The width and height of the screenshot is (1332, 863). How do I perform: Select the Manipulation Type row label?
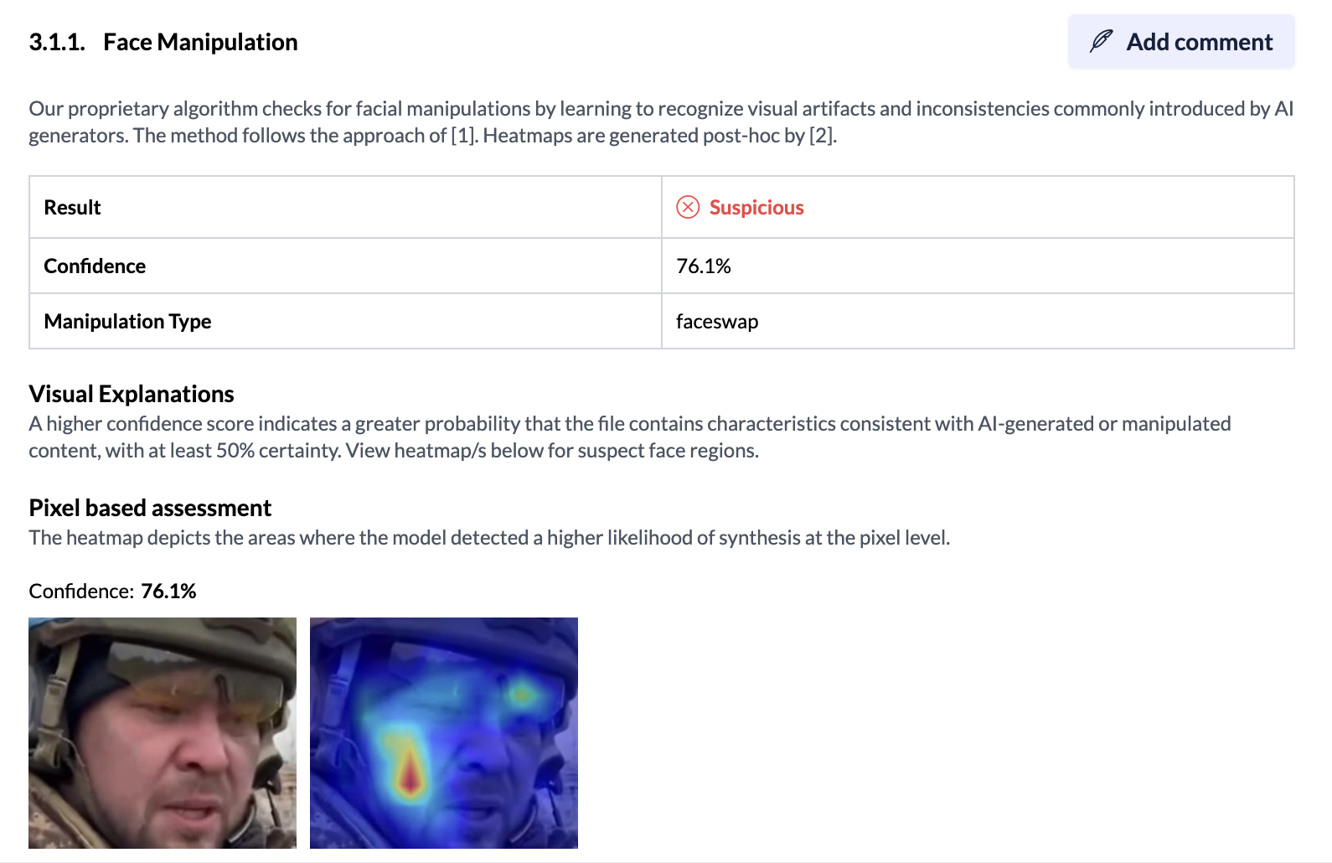pyautogui.click(x=127, y=322)
